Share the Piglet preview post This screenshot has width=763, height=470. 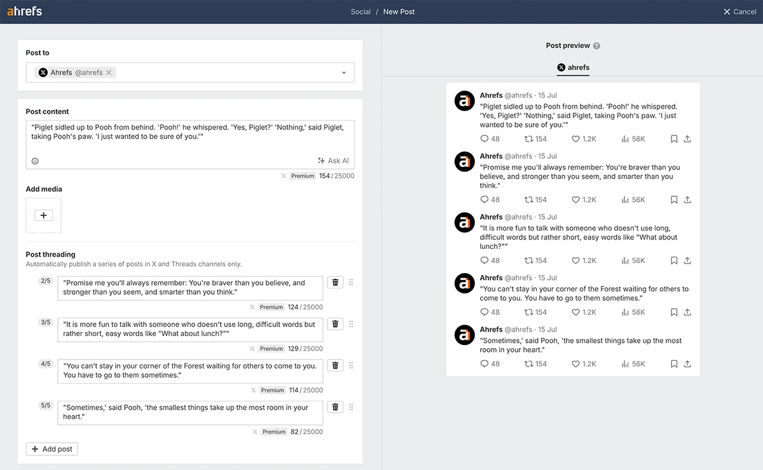pos(687,139)
